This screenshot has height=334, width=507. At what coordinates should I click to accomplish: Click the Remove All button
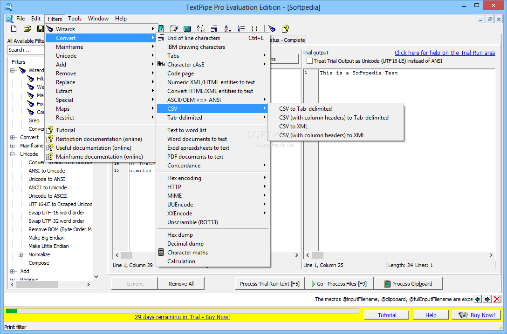181,284
